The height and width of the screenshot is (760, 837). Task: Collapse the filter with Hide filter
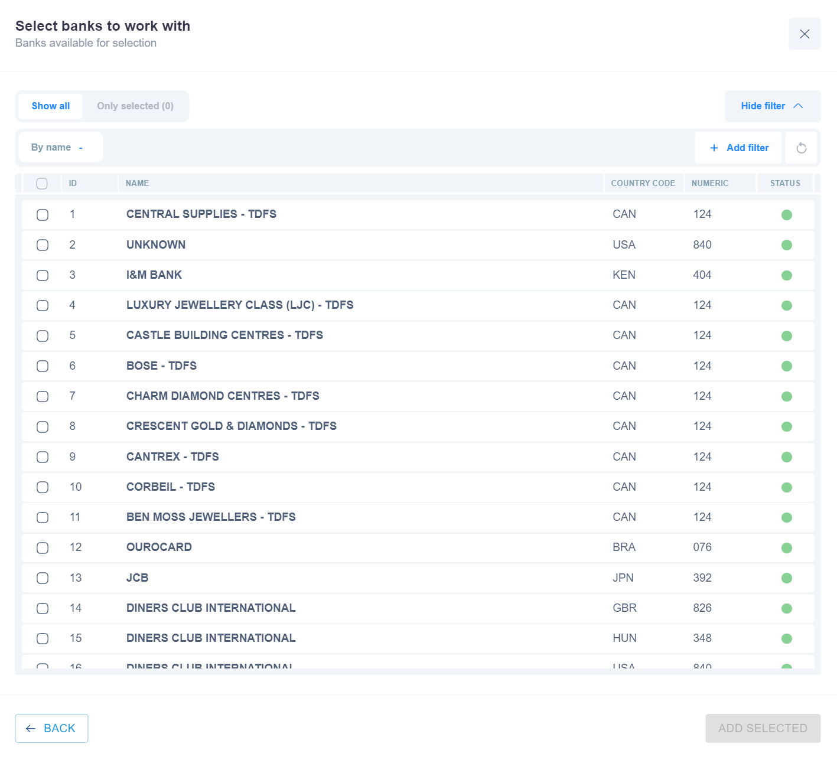(771, 106)
